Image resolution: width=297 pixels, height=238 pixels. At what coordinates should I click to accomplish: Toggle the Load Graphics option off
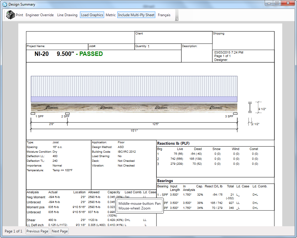coord(92,15)
